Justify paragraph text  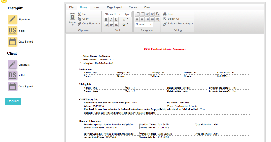152,19
